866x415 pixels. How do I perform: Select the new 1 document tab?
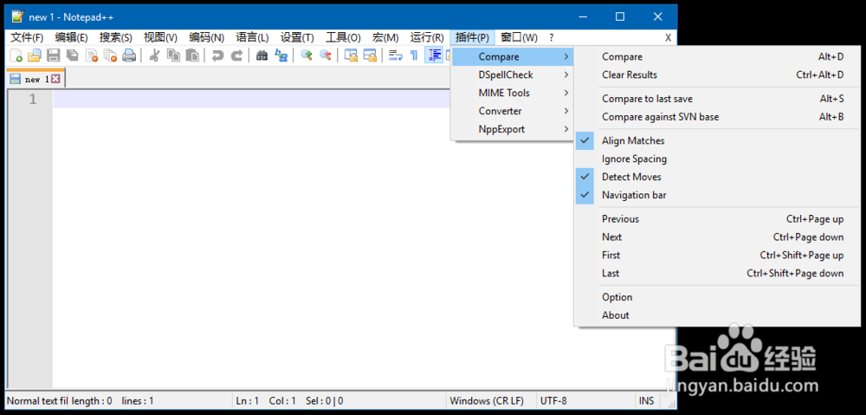(x=36, y=79)
